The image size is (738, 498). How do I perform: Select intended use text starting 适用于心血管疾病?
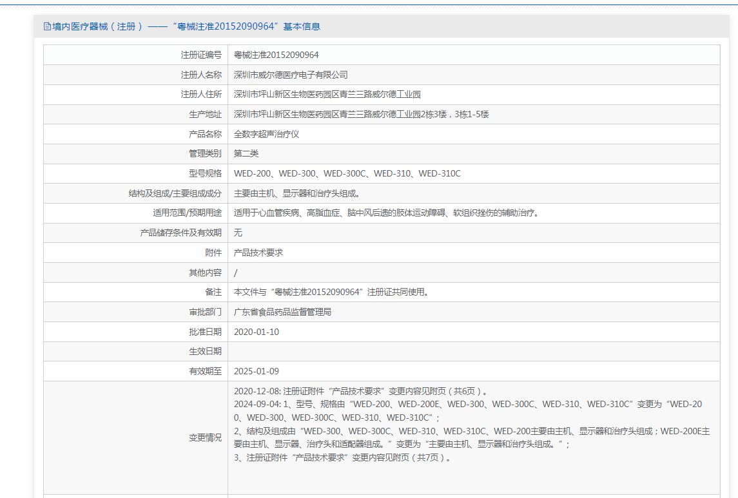(387, 213)
